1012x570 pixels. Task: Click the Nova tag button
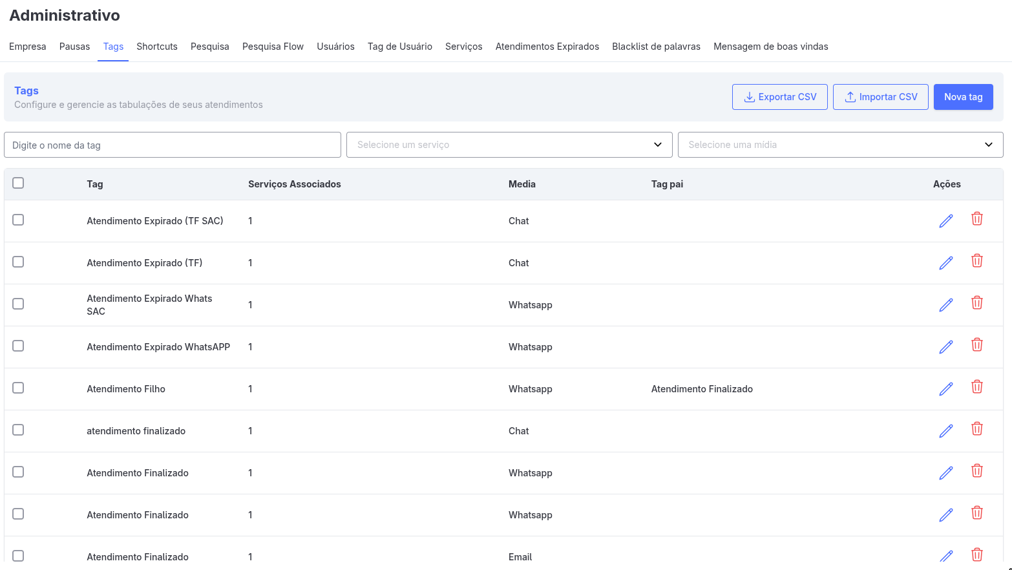[x=963, y=97]
